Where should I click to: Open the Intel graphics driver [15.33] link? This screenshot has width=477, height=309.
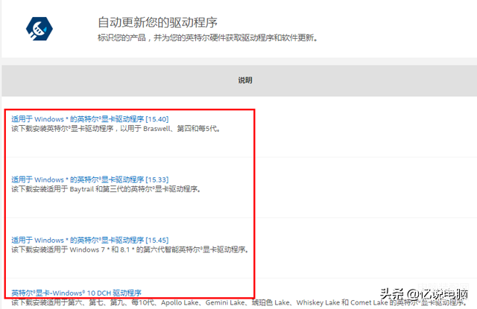[90, 179]
